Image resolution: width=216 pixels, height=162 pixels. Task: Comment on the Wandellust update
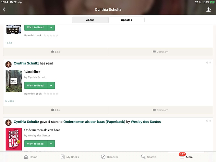tap(161, 110)
